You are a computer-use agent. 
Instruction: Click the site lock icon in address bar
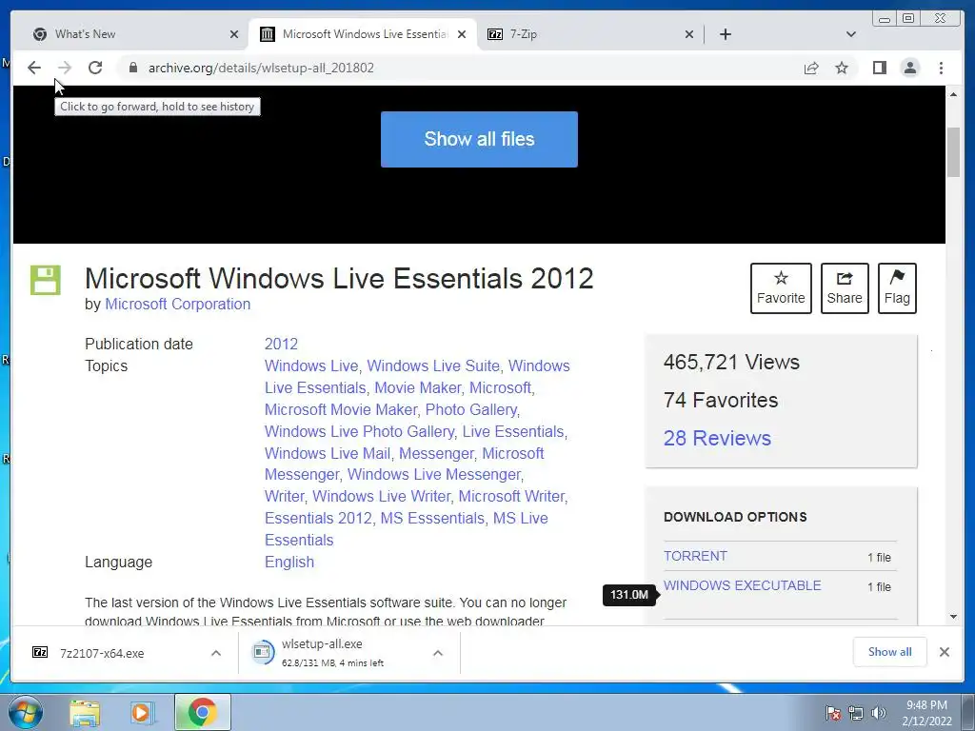132,68
